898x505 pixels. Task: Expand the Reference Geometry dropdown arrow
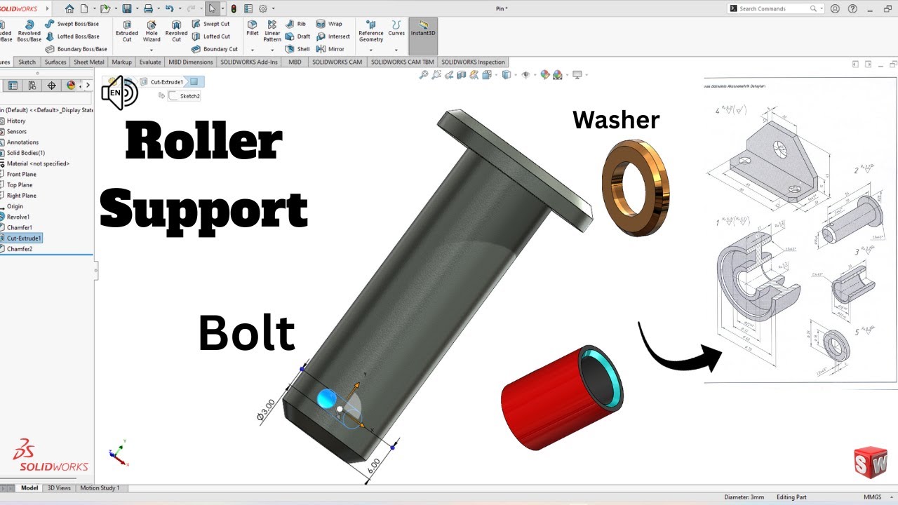pyautogui.click(x=371, y=50)
